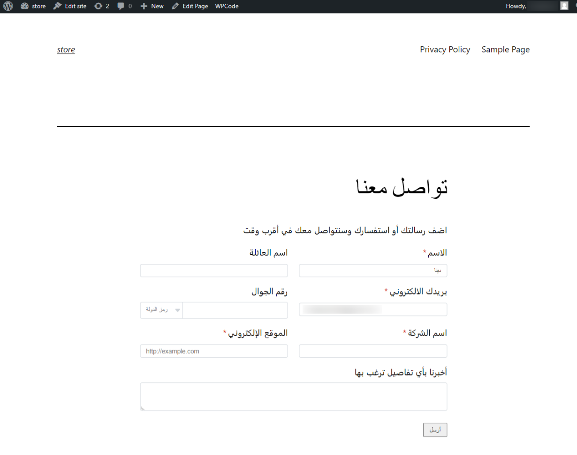This screenshot has width=577, height=455.
Task: Click the first name input field
Action: pyautogui.click(x=372, y=271)
